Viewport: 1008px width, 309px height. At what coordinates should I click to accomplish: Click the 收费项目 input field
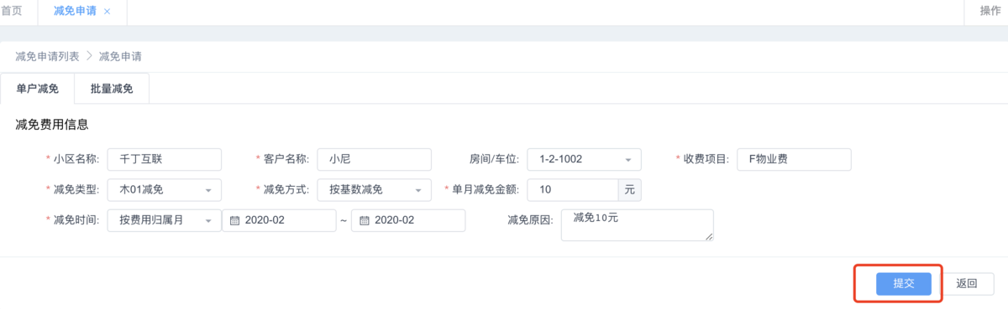click(x=794, y=160)
